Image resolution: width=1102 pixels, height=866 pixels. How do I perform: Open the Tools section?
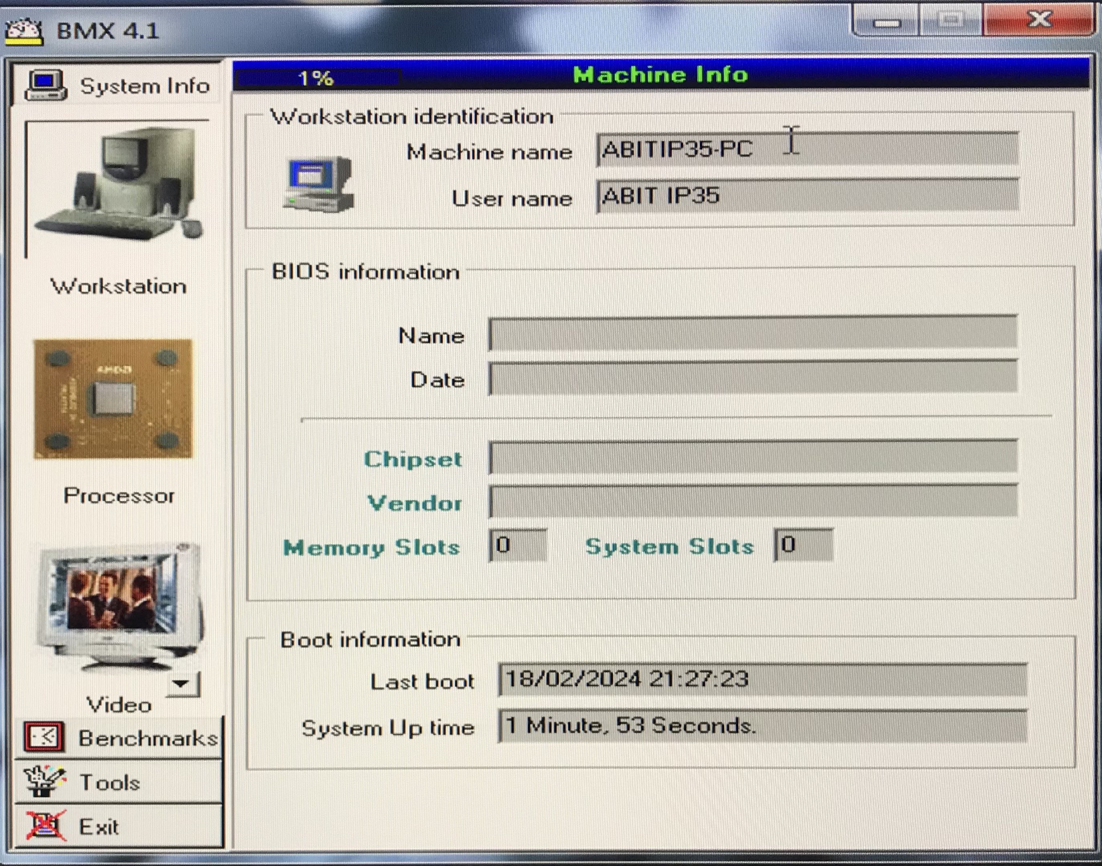click(x=109, y=782)
